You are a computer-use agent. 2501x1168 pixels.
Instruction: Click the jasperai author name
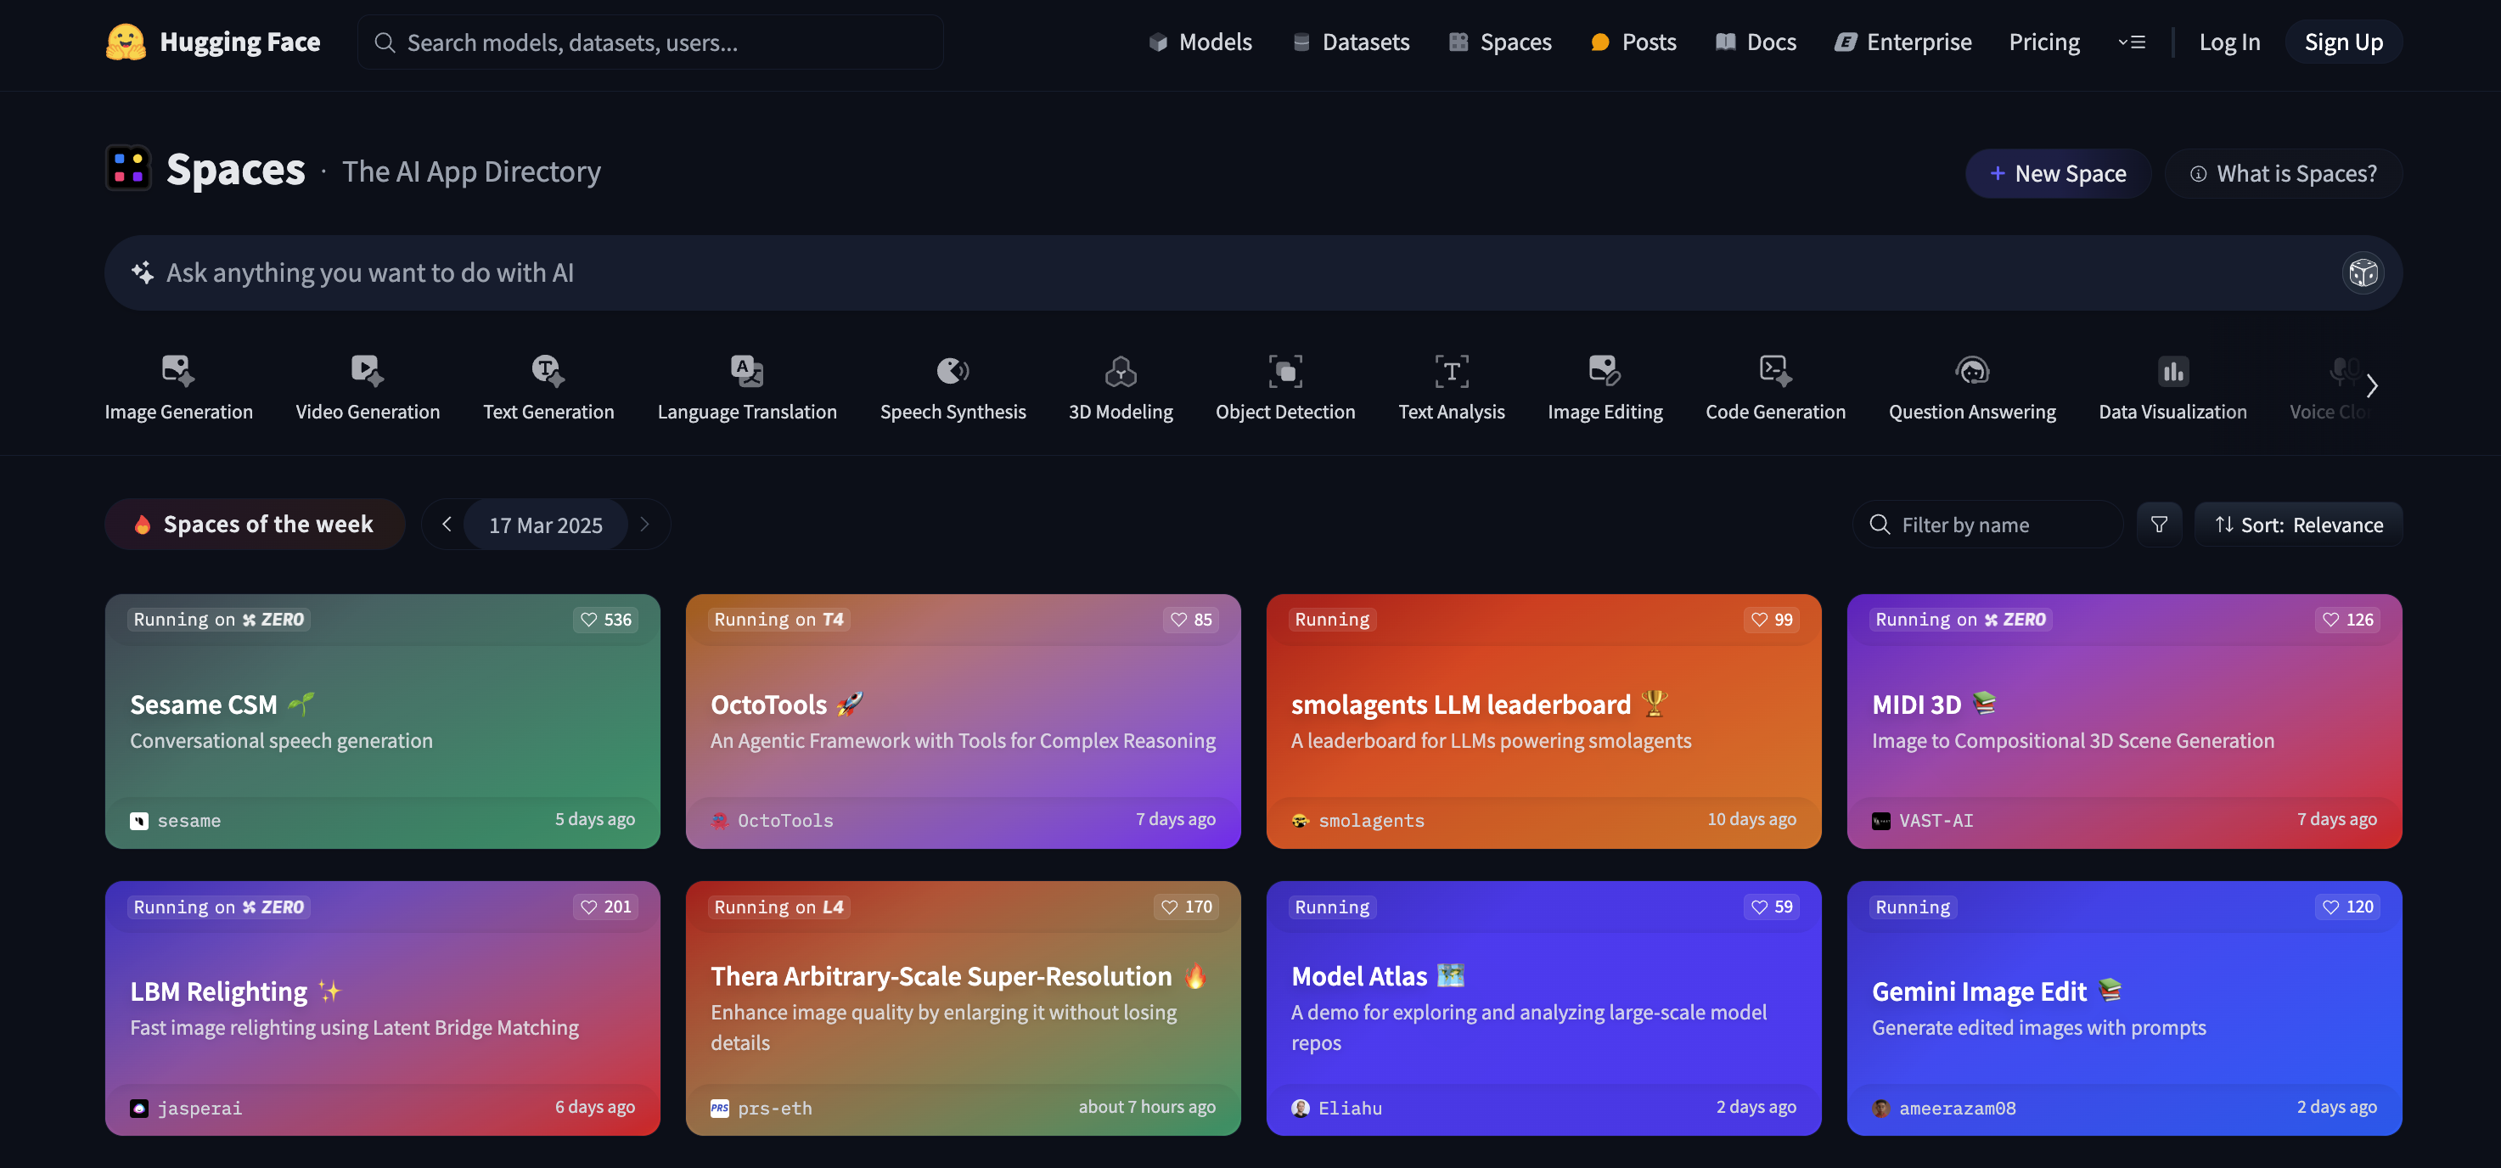200,1108
